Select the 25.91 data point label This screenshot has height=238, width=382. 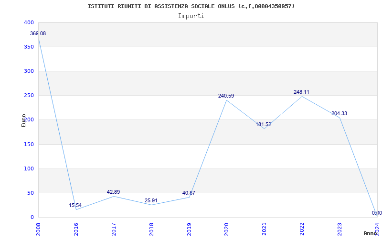click(151, 200)
